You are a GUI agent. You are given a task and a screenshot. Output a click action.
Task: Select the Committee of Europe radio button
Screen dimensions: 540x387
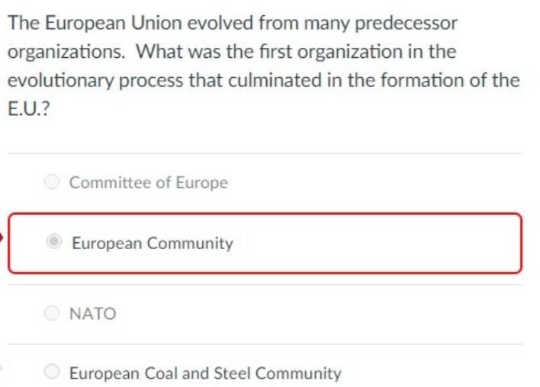(52, 181)
